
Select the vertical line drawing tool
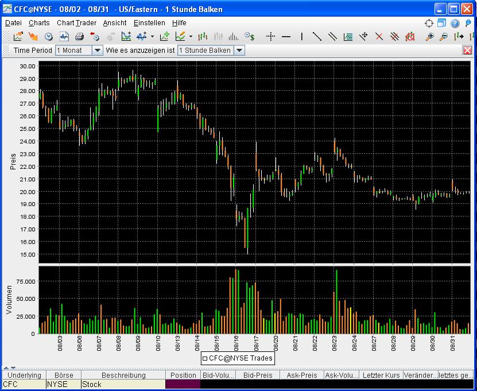coord(301,37)
